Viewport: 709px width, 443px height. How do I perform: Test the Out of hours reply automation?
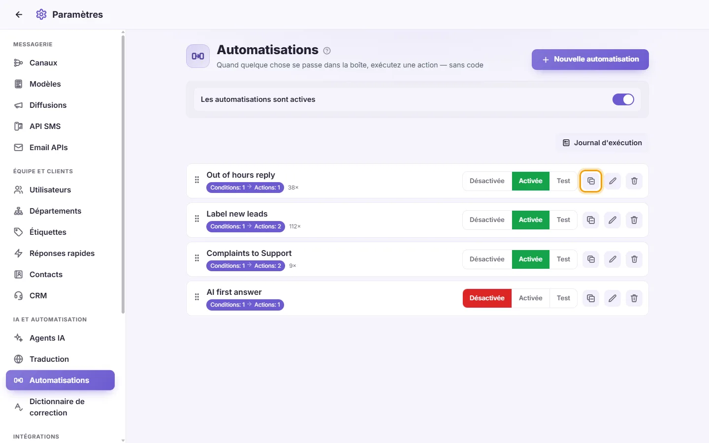(563, 181)
